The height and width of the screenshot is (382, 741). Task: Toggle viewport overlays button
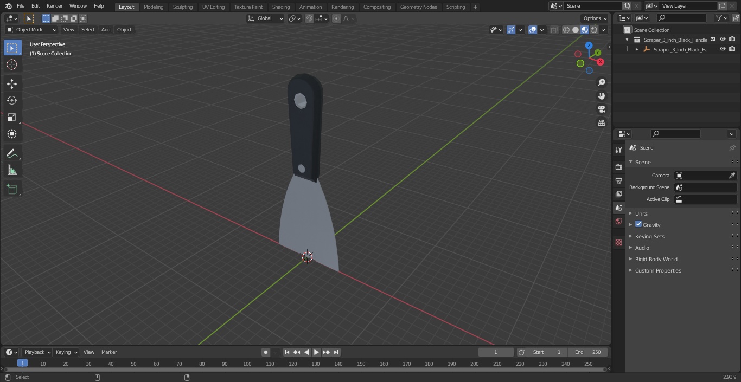pyautogui.click(x=533, y=30)
